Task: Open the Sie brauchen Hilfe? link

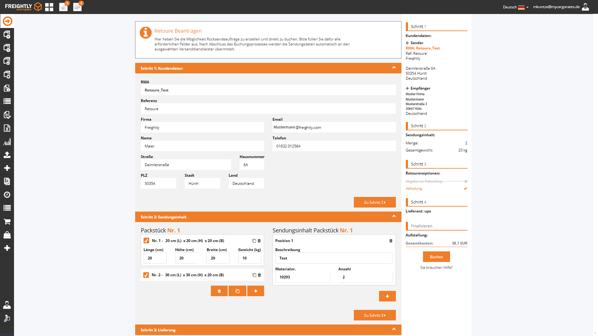Action: pyautogui.click(x=436, y=268)
